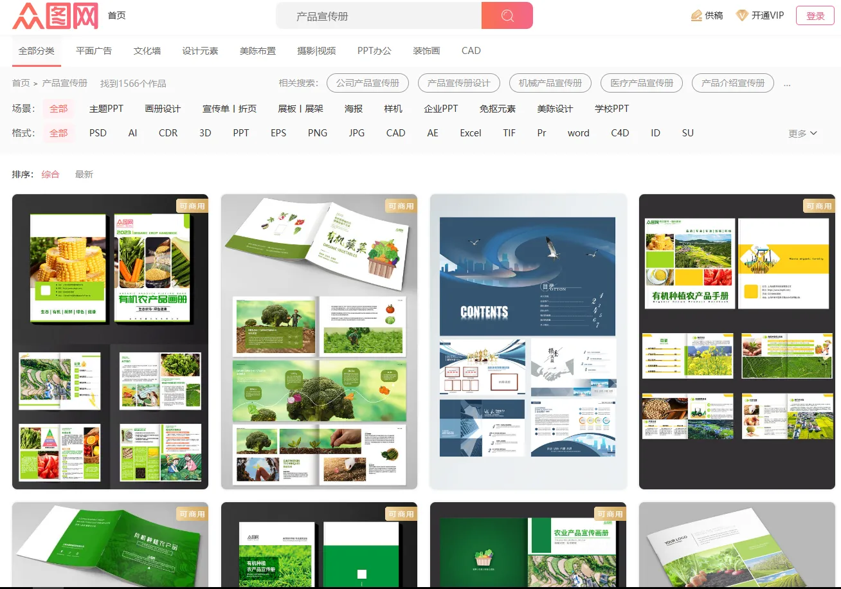The image size is (841, 589).
Task: Open the 美陈布置 tab
Action: [258, 51]
